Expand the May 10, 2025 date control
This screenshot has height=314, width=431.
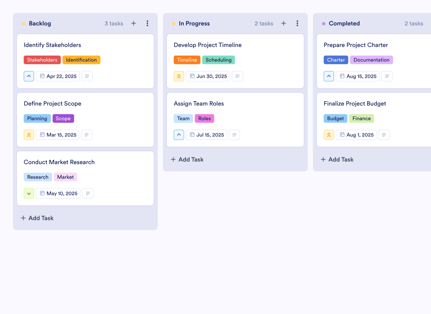tap(58, 193)
